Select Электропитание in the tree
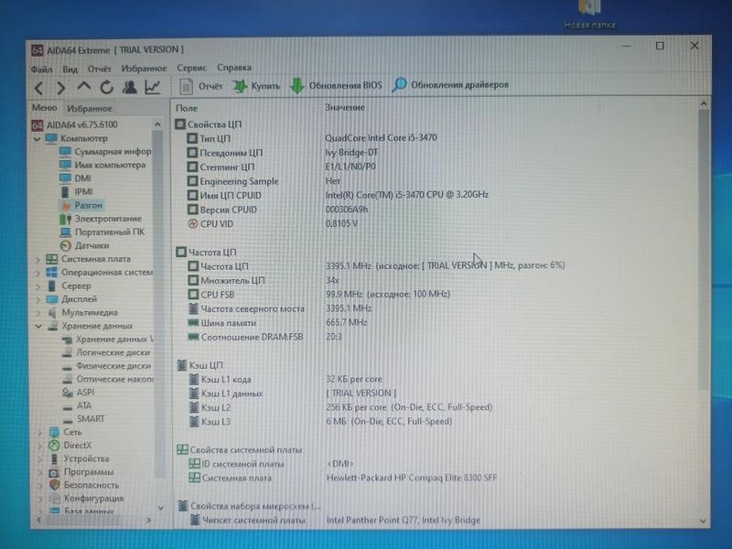732x549 pixels. (x=101, y=219)
